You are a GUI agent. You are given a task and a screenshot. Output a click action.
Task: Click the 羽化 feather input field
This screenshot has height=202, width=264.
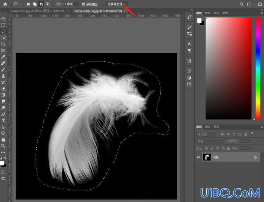72,4
